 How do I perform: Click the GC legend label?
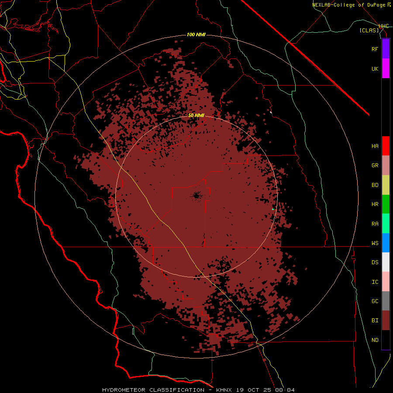375,301
